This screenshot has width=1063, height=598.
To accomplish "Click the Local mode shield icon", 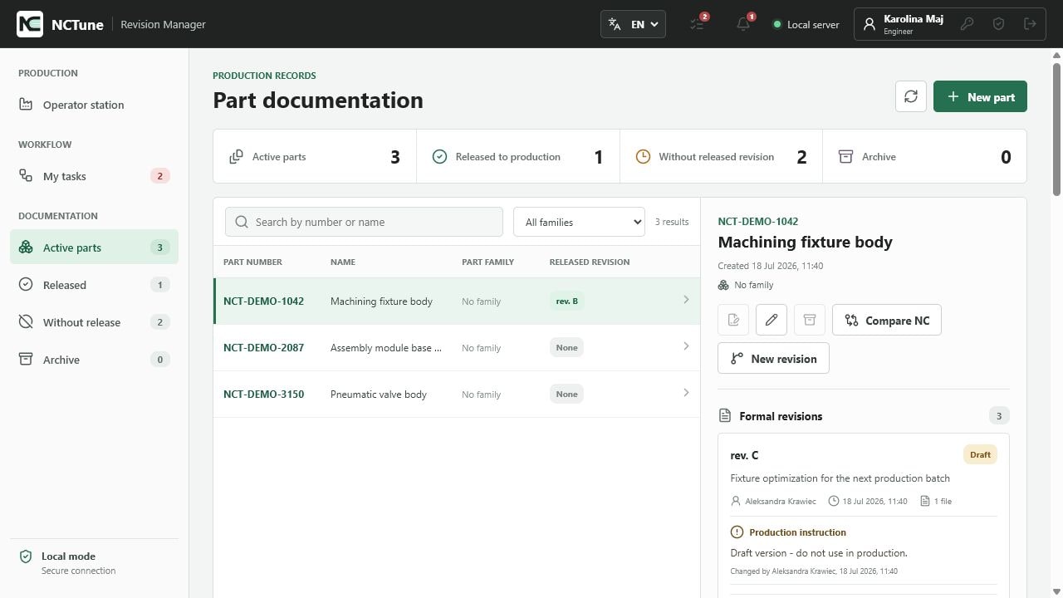I will click(x=26, y=556).
